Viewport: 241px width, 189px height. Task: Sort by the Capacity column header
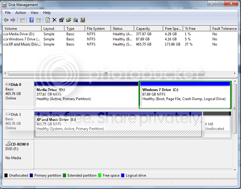tap(148, 29)
